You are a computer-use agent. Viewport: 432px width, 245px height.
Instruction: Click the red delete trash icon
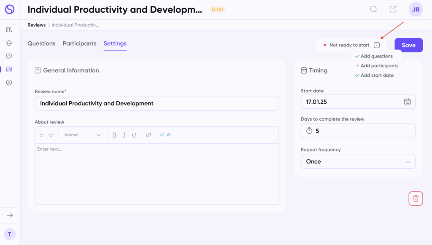[416, 199]
